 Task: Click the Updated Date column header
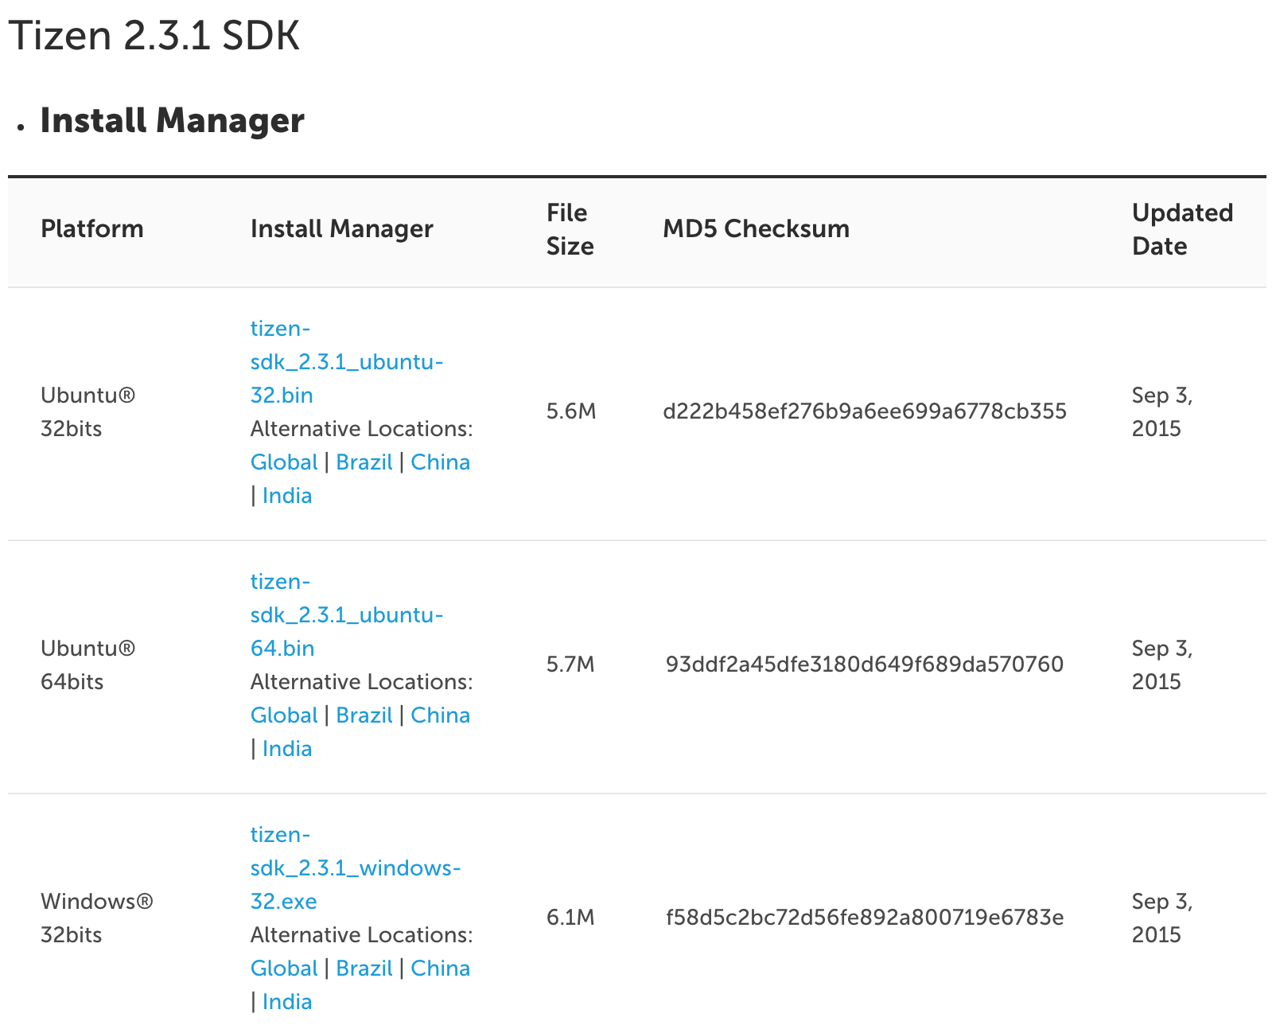point(1182,229)
